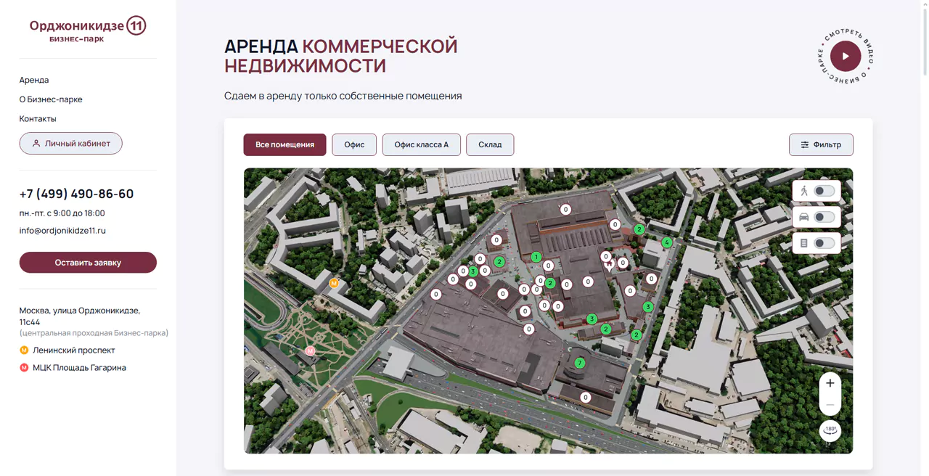The height and width of the screenshot is (476, 929).
Task: Click the Оставить заявку button
Action: (x=88, y=263)
